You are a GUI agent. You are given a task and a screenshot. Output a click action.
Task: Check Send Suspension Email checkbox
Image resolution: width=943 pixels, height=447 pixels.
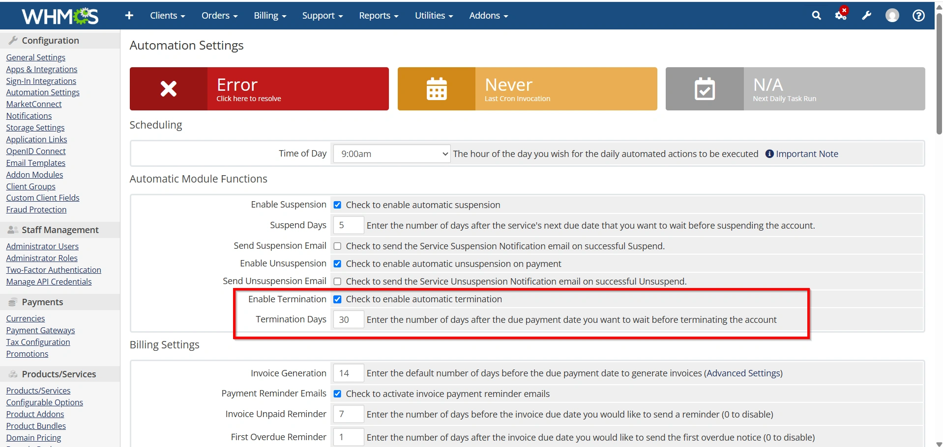337,246
